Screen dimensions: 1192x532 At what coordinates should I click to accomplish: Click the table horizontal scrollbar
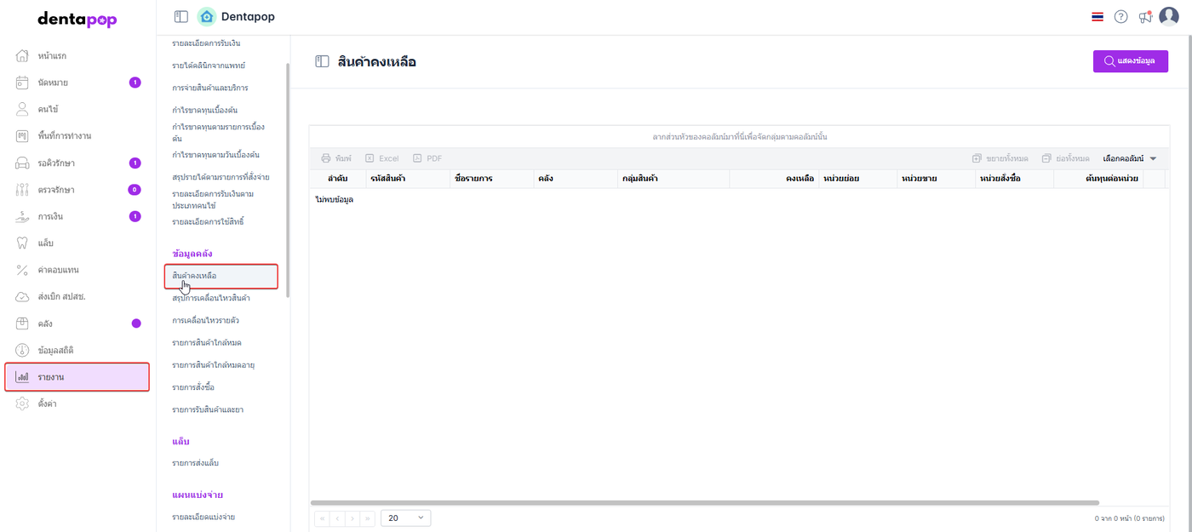coord(705,503)
